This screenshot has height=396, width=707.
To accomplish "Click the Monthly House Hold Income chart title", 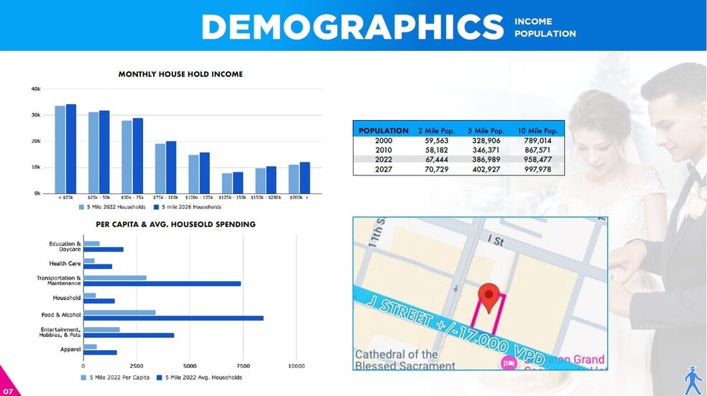I will [x=180, y=74].
